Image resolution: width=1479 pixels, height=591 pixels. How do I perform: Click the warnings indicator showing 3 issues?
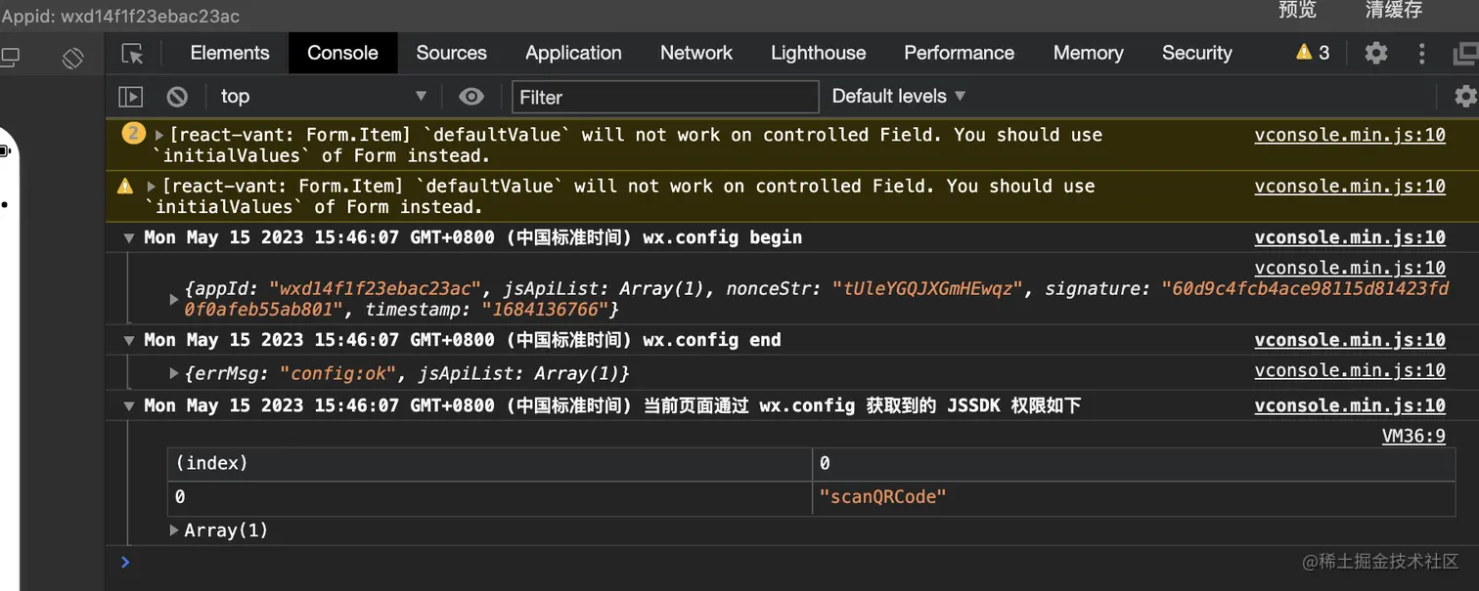1311,54
